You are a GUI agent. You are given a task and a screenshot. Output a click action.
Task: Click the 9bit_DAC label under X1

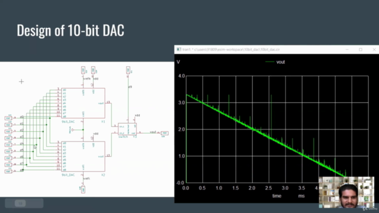(x=68, y=121)
